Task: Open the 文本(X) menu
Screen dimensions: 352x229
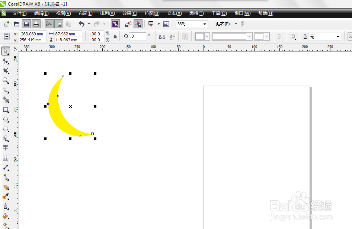Action: (174, 13)
